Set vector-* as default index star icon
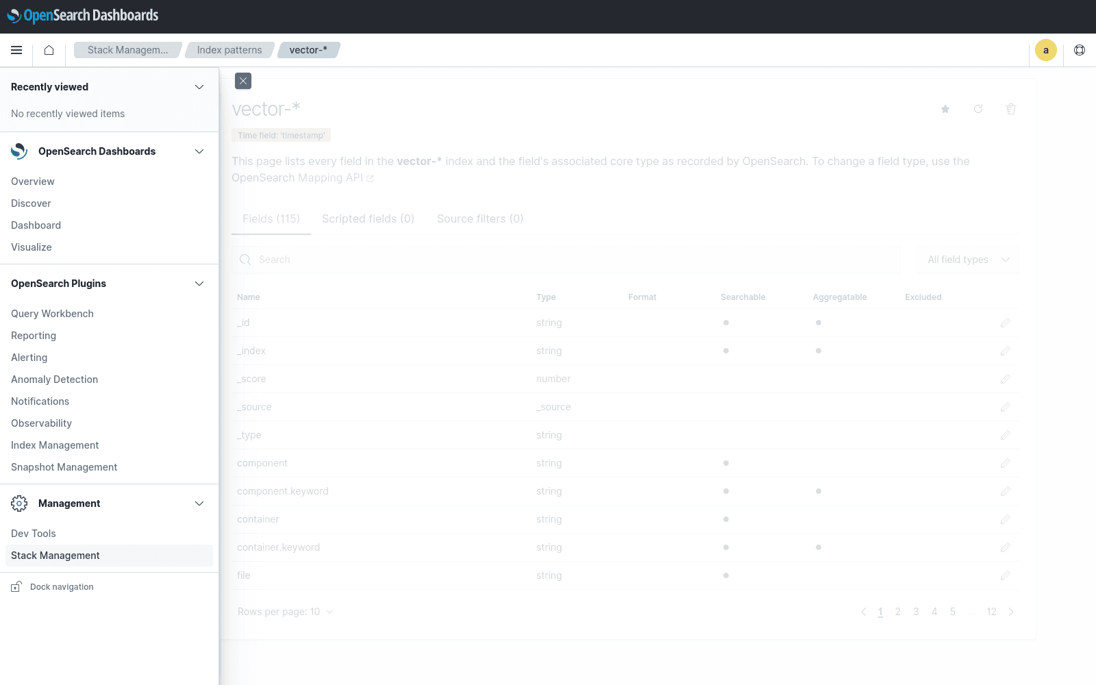 (x=945, y=109)
